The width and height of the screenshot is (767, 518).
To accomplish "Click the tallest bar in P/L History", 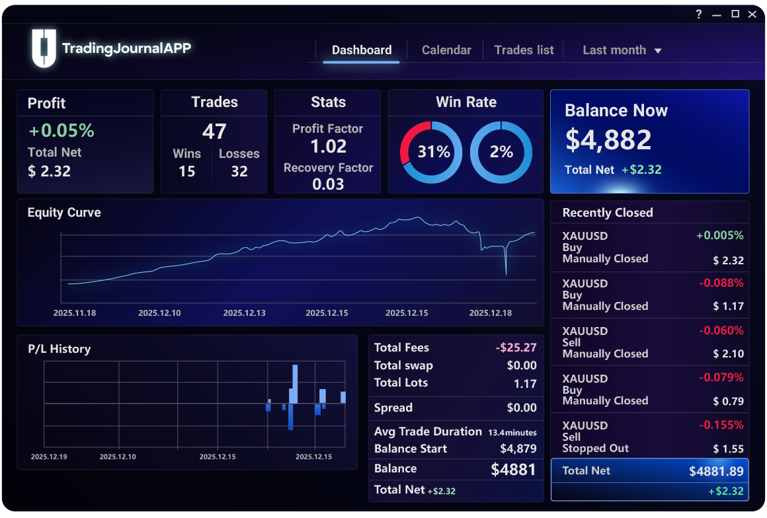I will [x=294, y=384].
